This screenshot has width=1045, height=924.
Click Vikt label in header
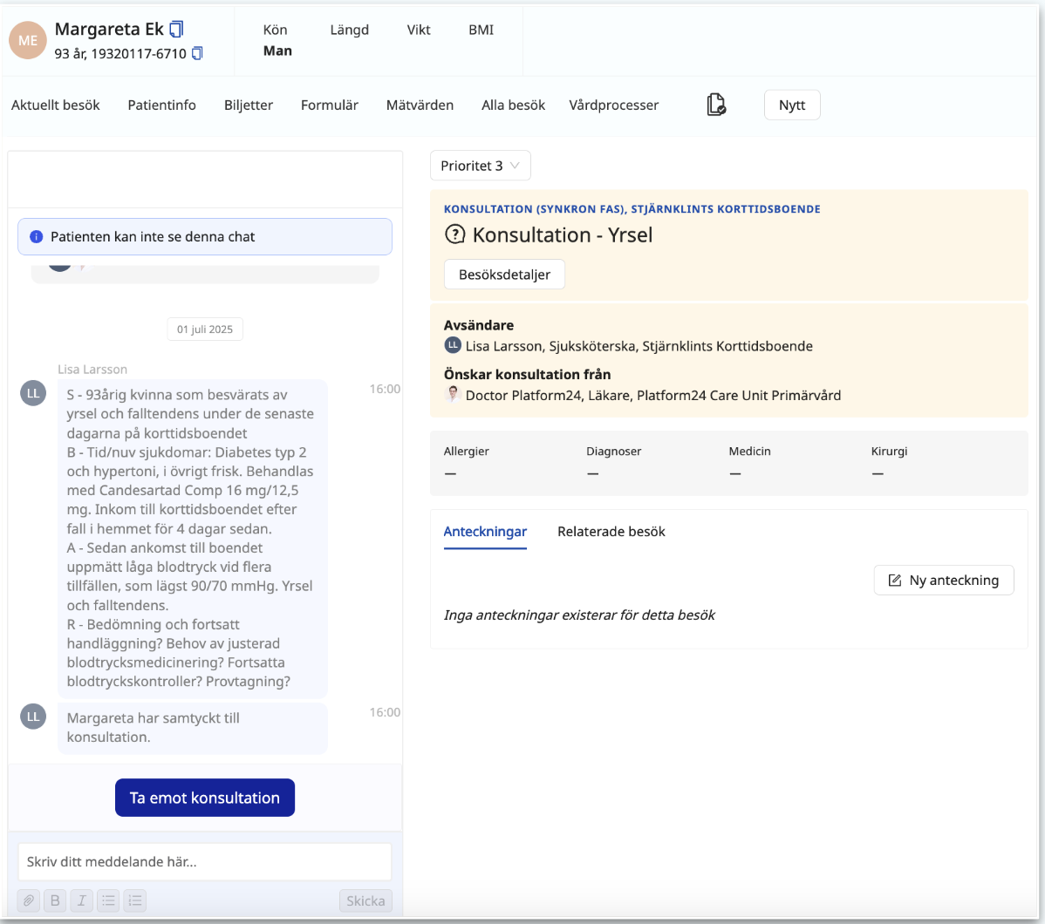click(419, 30)
